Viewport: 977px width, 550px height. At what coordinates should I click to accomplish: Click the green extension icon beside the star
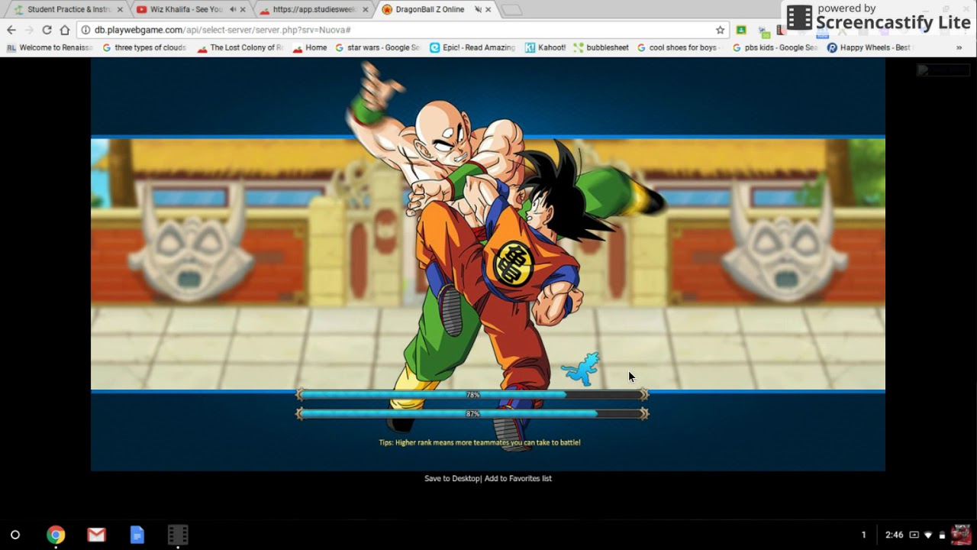coord(741,30)
